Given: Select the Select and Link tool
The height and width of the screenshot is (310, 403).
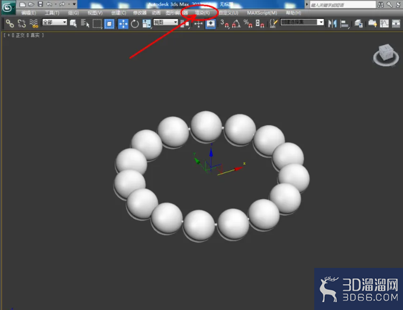Looking at the screenshot, I should coord(10,24).
